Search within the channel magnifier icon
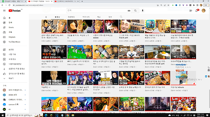The height and width of the screenshot is (117, 210). point(121,17)
